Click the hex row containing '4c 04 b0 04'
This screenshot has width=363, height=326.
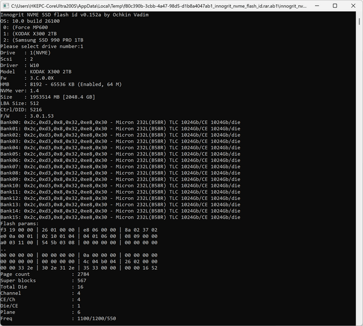coord(79,262)
